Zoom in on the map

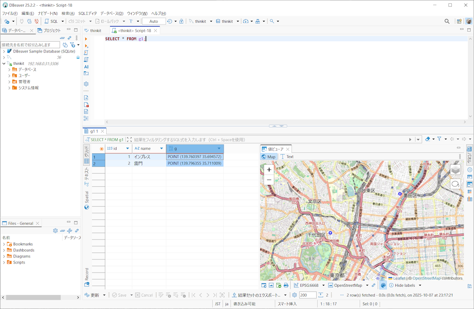(269, 169)
